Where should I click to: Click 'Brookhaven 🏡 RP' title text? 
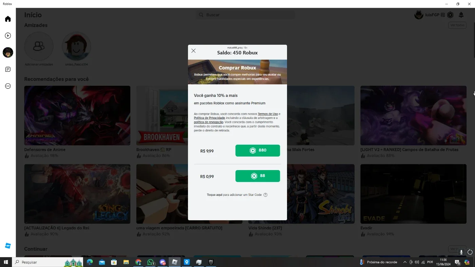pyautogui.click(x=154, y=150)
